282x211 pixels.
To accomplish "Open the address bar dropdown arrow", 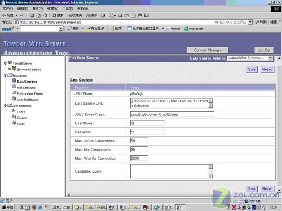I will [250, 22].
